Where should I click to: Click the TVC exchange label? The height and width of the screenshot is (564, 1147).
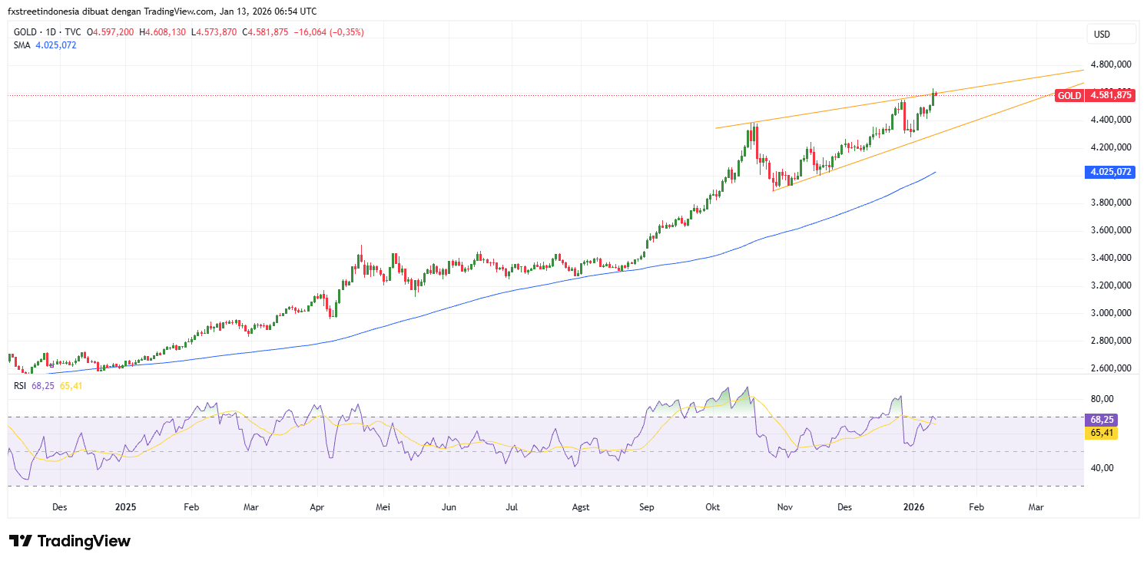(x=71, y=32)
